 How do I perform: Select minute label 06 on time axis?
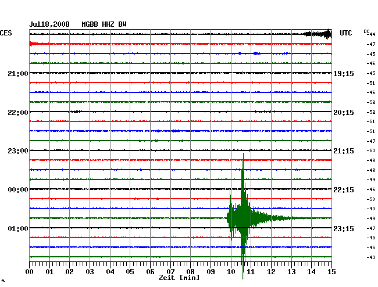point(150,271)
